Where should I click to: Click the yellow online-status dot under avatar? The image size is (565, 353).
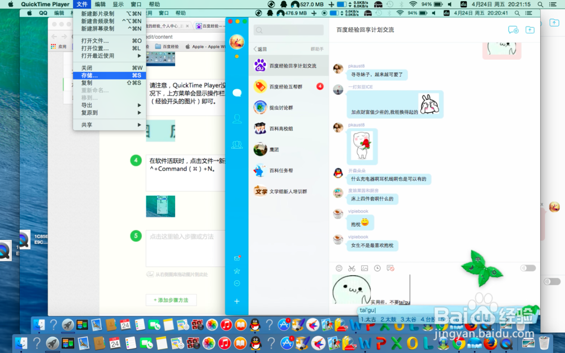pos(237,56)
